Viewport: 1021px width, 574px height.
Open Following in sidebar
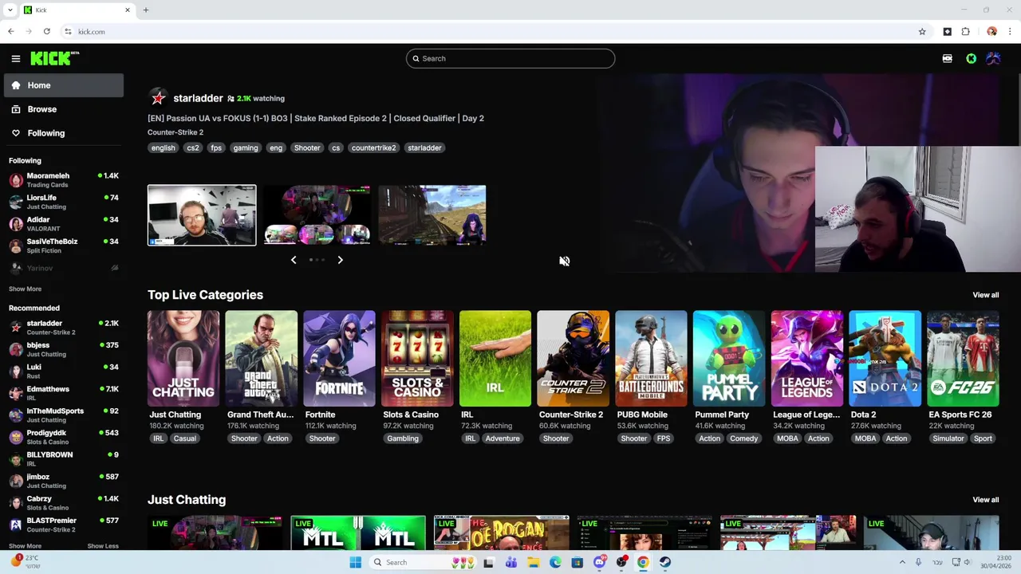(x=63, y=133)
